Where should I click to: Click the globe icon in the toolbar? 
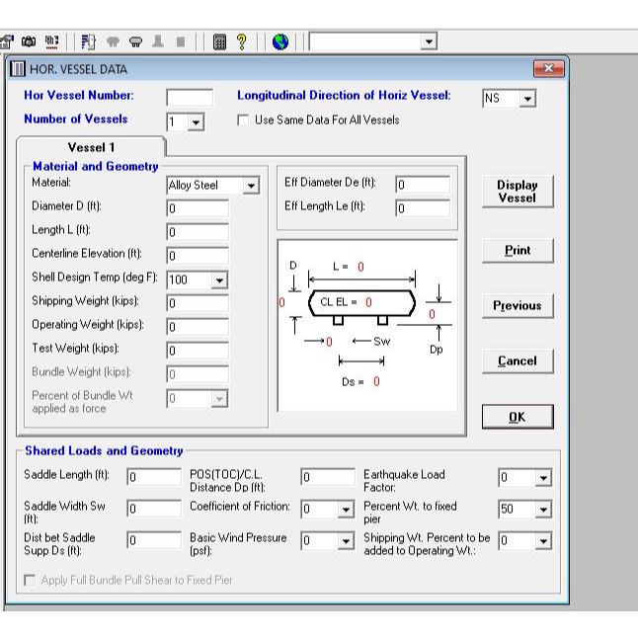coord(280,41)
